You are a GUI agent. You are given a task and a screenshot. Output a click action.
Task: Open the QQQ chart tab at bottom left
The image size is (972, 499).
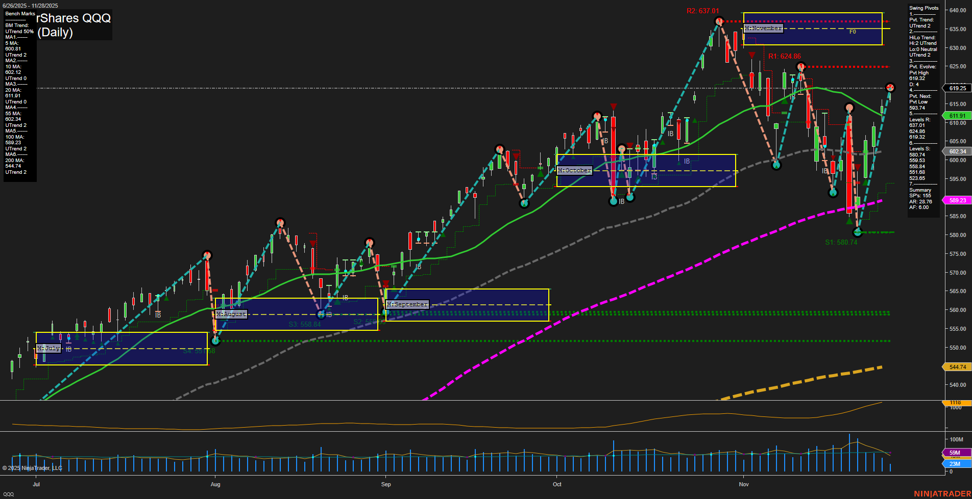tap(9, 494)
